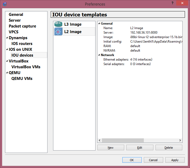This screenshot has height=168, width=190.
Task: Collapse the General details section
Action: point(99,24)
